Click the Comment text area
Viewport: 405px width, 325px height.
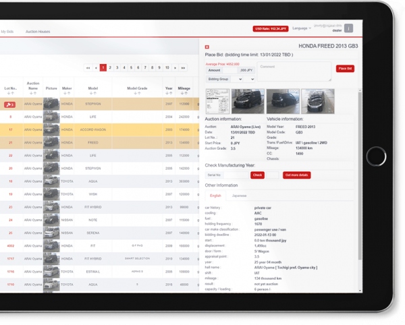(x=294, y=71)
